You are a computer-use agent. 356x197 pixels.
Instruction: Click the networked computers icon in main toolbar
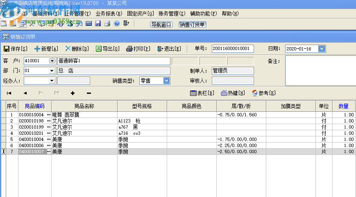tap(79, 23)
